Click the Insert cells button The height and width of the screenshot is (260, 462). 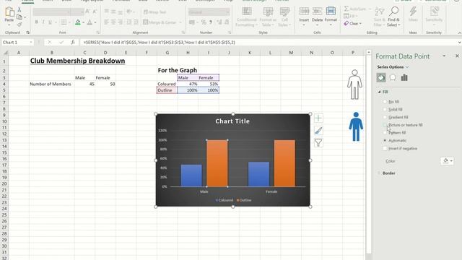point(304,15)
